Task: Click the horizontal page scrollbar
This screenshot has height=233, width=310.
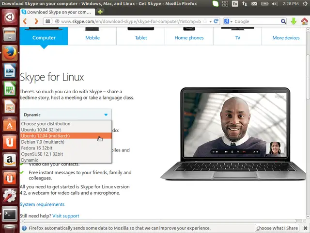Action: pyautogui.click(x=160, y=221)
